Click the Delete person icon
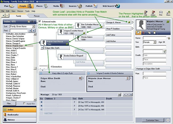The width and height of the screenshot is (173, 124). point(153,13)
